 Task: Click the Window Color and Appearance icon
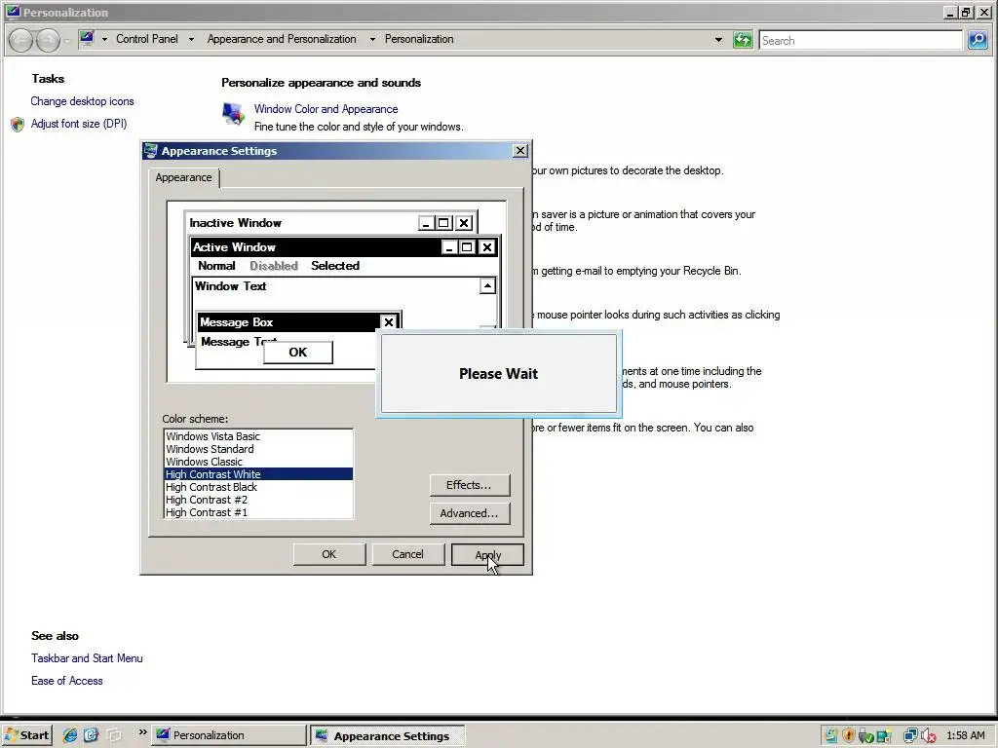tap(233, 115)
